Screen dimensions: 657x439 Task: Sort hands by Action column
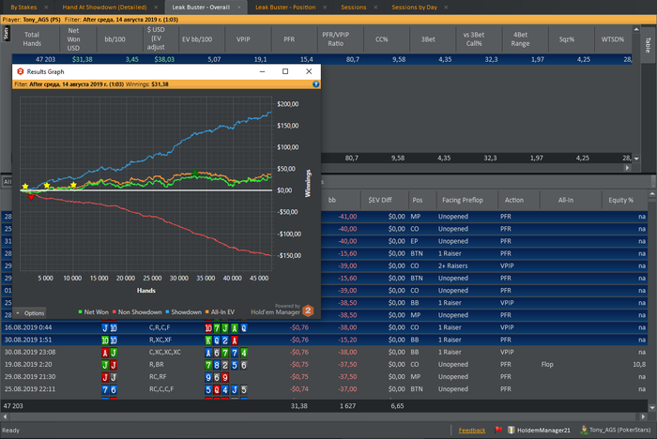pyautogui.click(x=514, y=200)
